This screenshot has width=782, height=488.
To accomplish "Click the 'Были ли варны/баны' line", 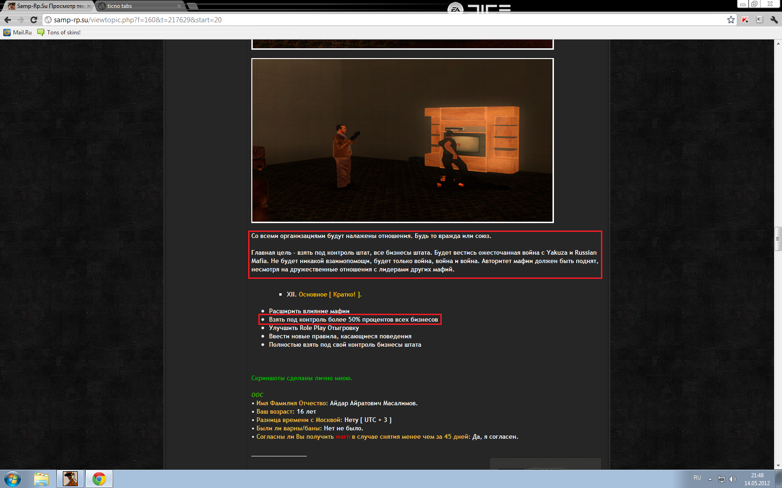I will pos(307,428).
